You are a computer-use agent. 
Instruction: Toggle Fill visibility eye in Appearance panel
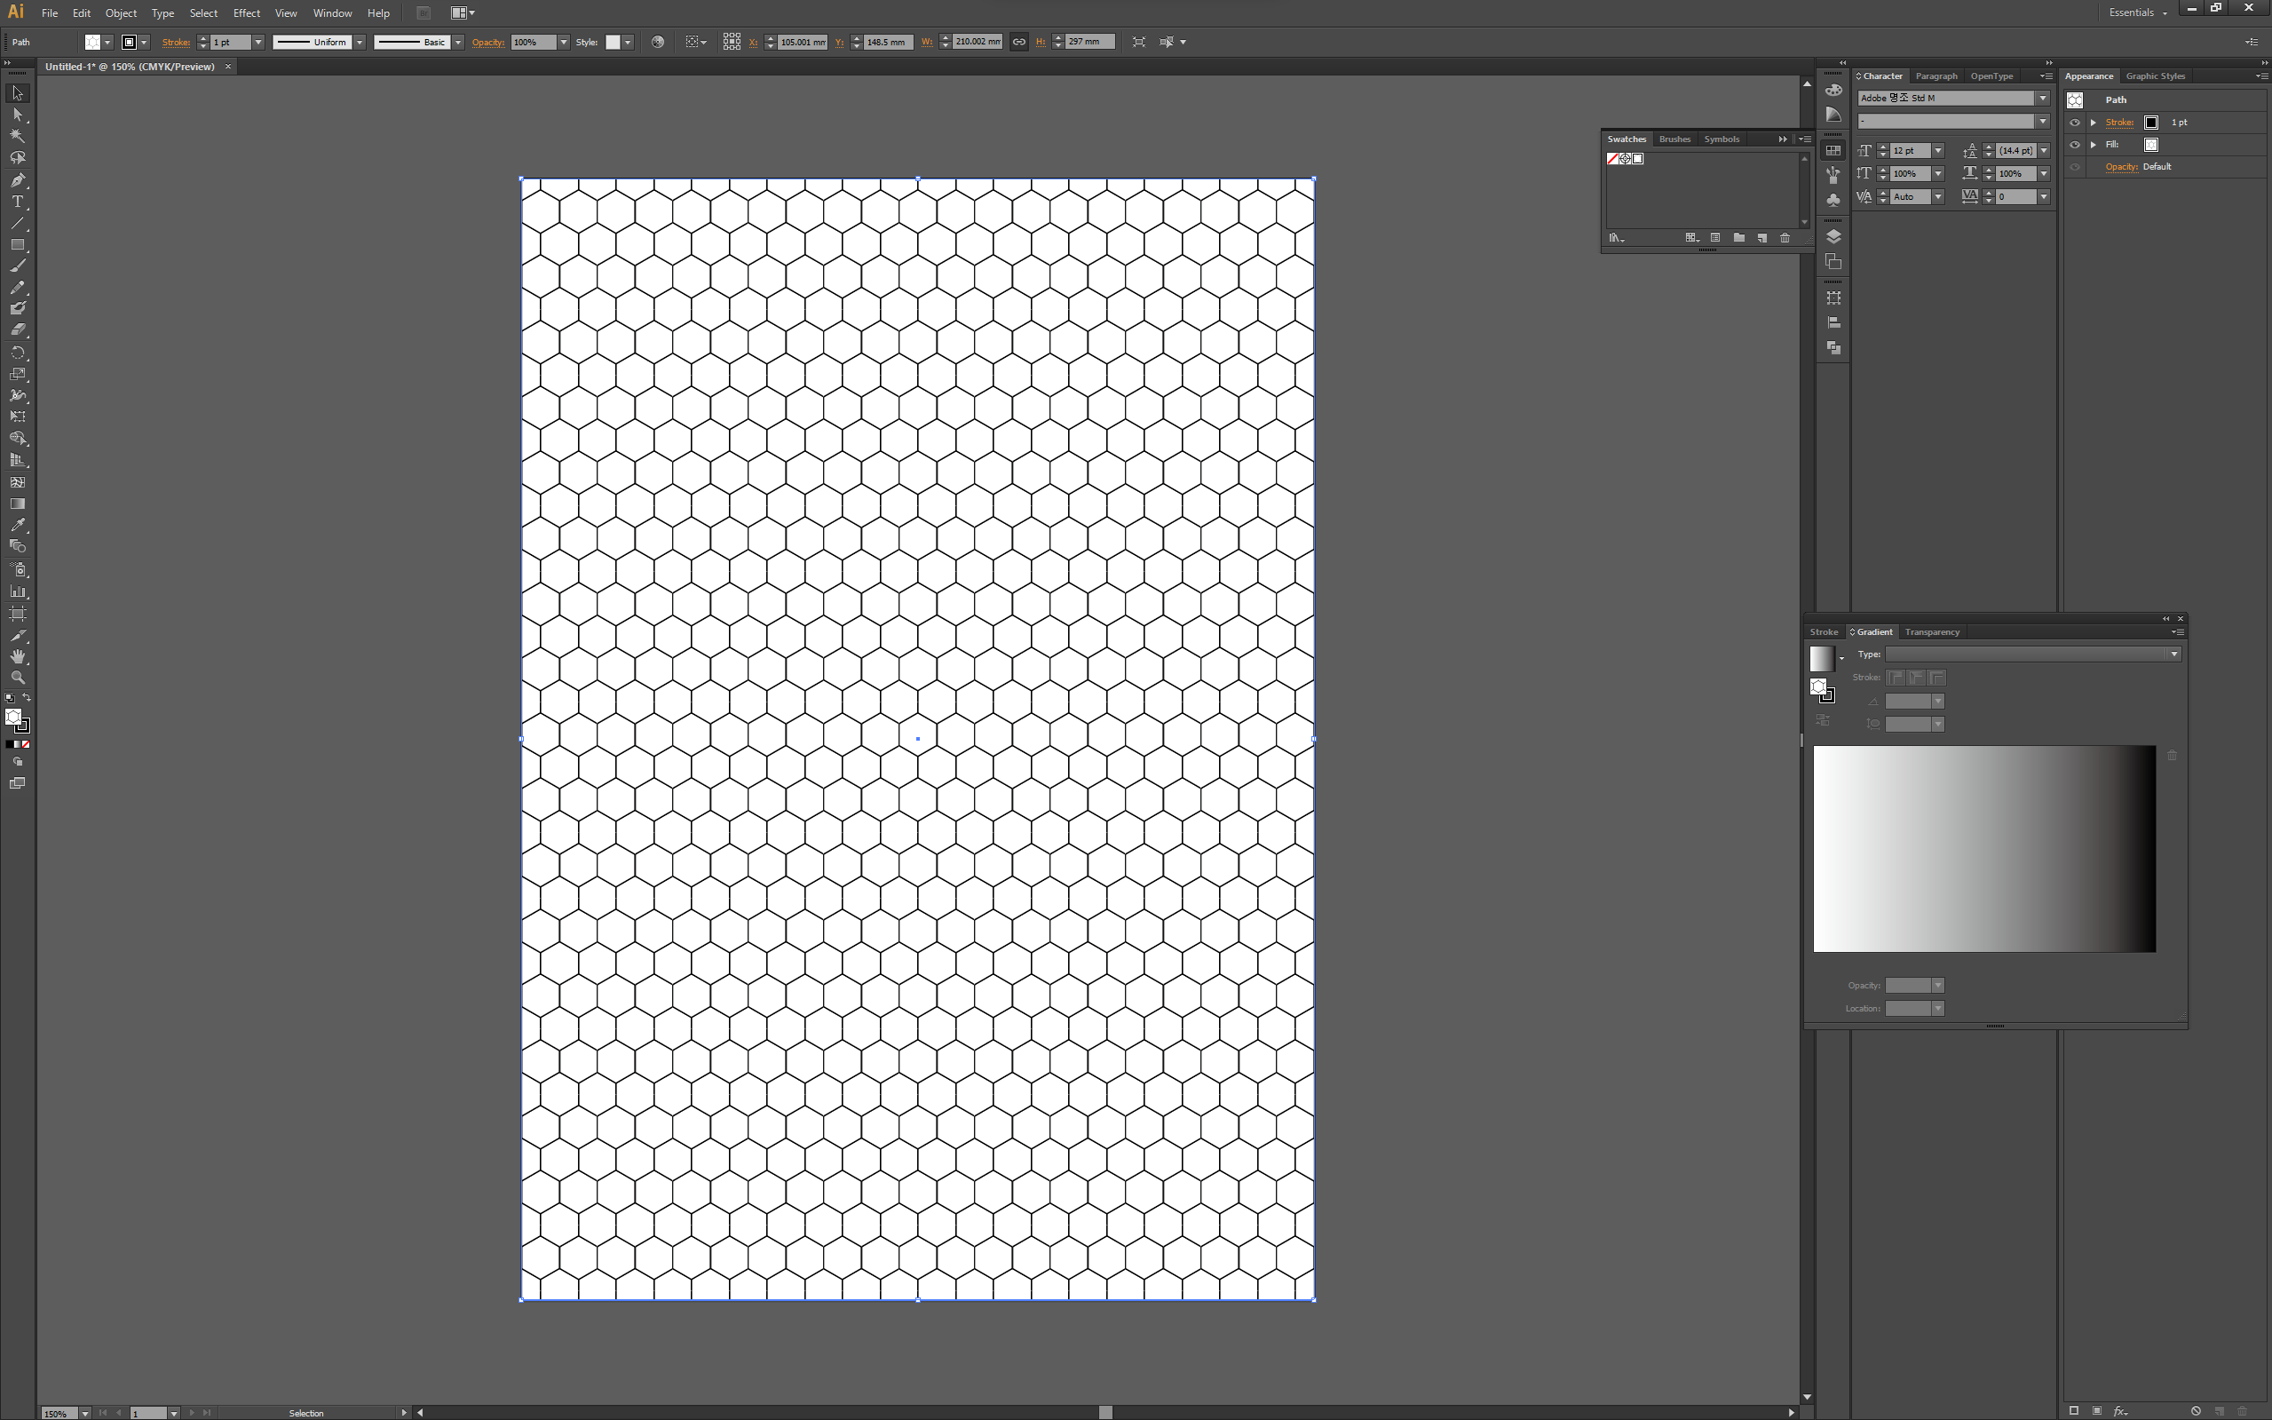2075,145
